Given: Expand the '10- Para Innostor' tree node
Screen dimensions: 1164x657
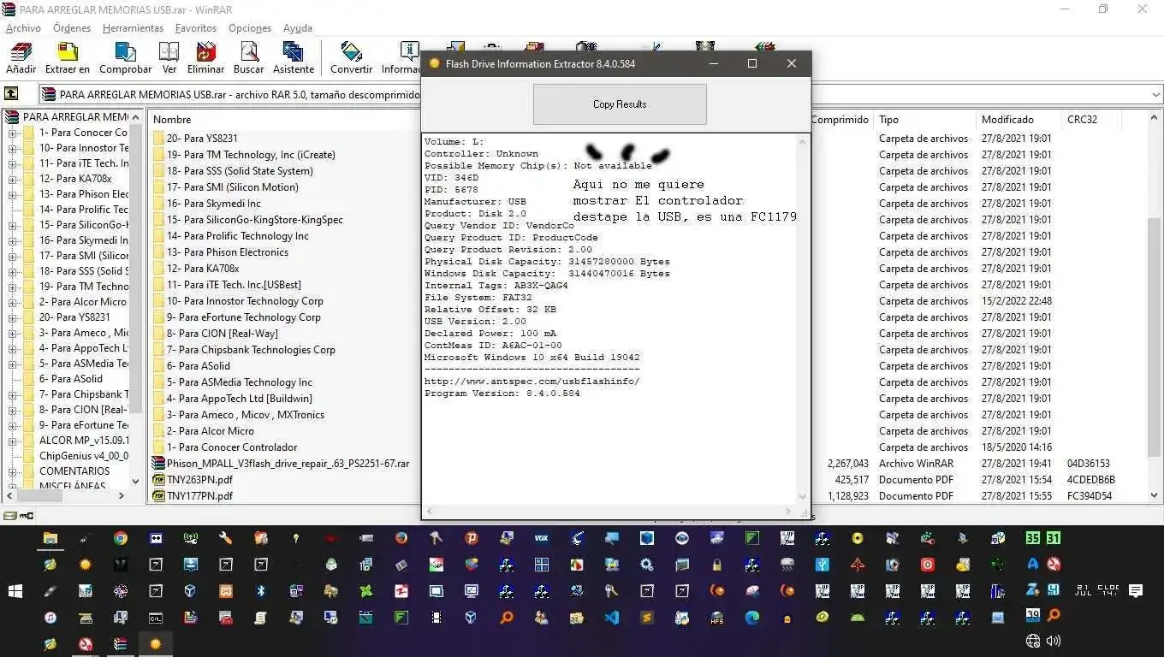Looking at the screenshot, I should (x=13, y=148).
